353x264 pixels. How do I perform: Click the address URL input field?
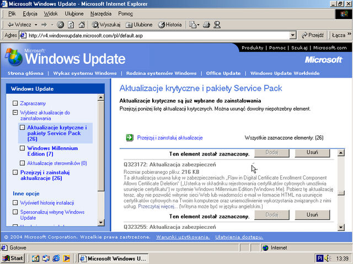coord(158,35)
